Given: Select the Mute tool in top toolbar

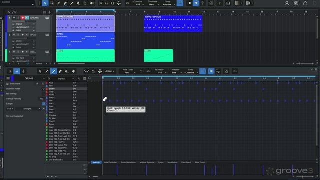Looking at the screenshot, I should click(78, 3).
